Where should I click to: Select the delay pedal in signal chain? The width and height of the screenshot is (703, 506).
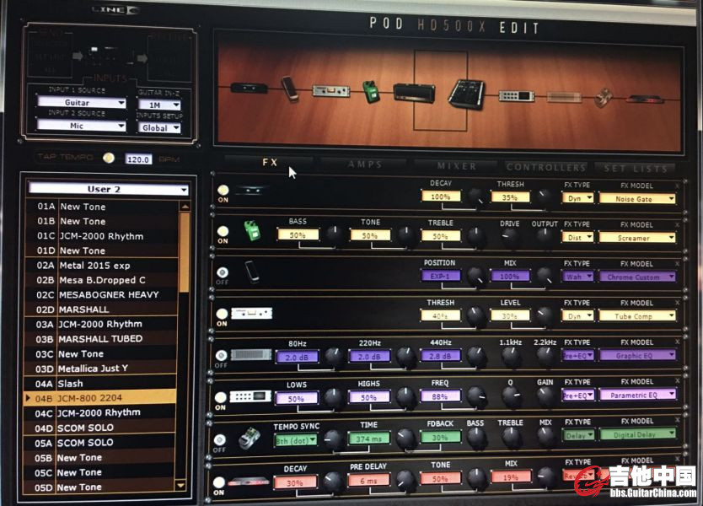click(x=604, y=98)
